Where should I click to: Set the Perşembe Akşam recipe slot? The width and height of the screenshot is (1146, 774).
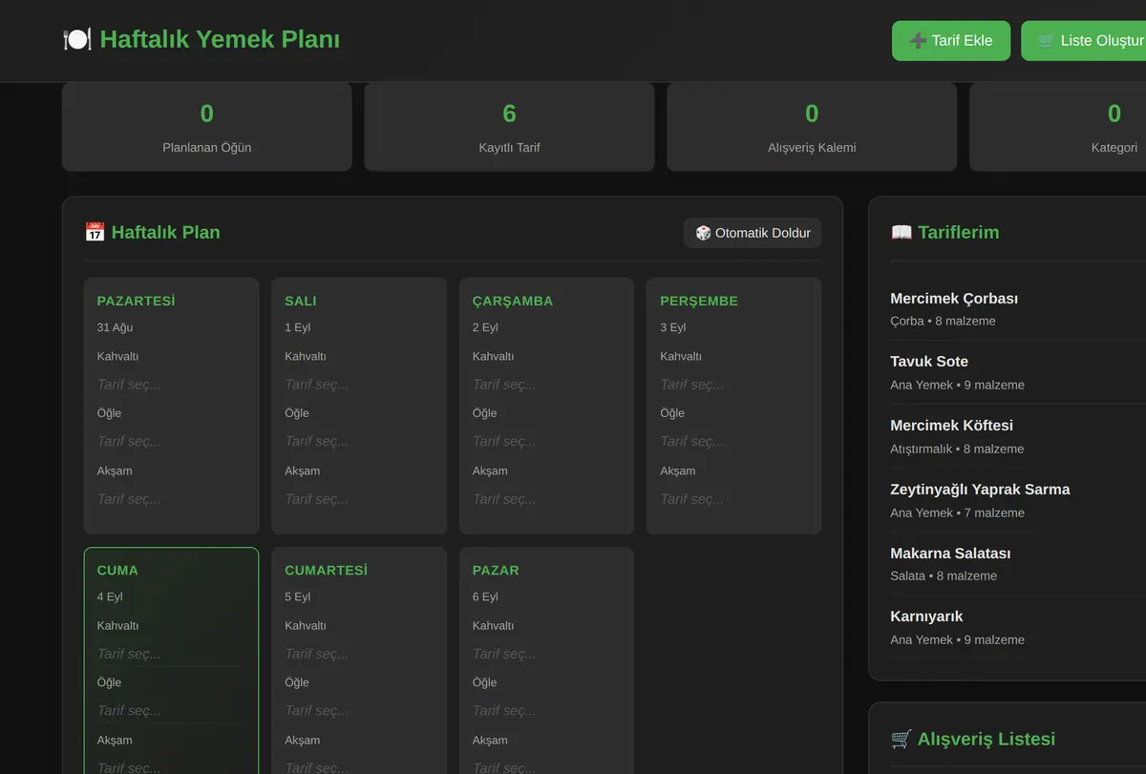(x=734, y=498)
